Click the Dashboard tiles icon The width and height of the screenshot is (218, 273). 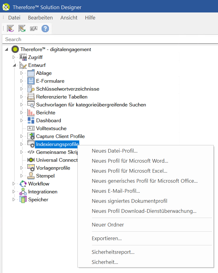31,120
